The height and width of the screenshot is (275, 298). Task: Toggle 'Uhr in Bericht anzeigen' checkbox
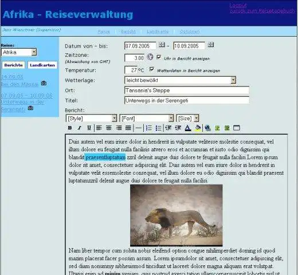[x=159, y=57]
